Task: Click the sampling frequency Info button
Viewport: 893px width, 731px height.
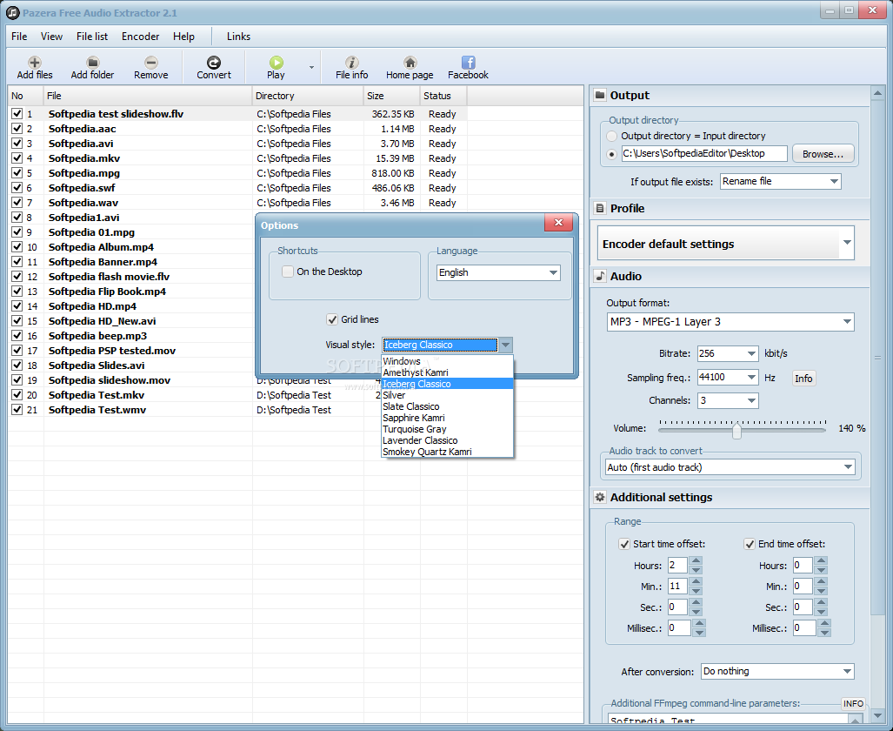Action: pyautogui.click(x=803, y=378)
